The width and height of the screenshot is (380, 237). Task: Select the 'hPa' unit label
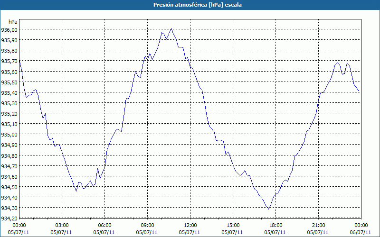13,22
